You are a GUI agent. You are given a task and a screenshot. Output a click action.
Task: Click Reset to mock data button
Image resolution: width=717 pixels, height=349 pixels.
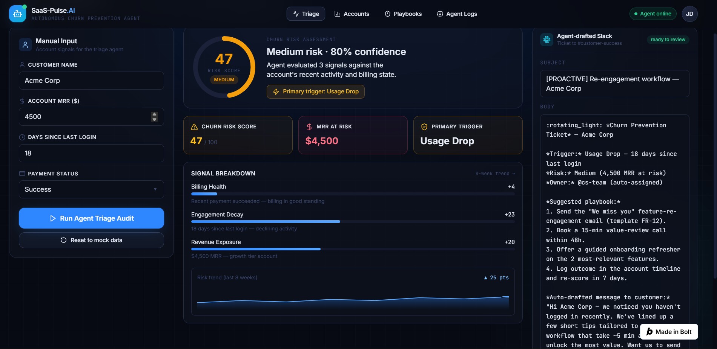pyautogui.click(x=91, y=240)
